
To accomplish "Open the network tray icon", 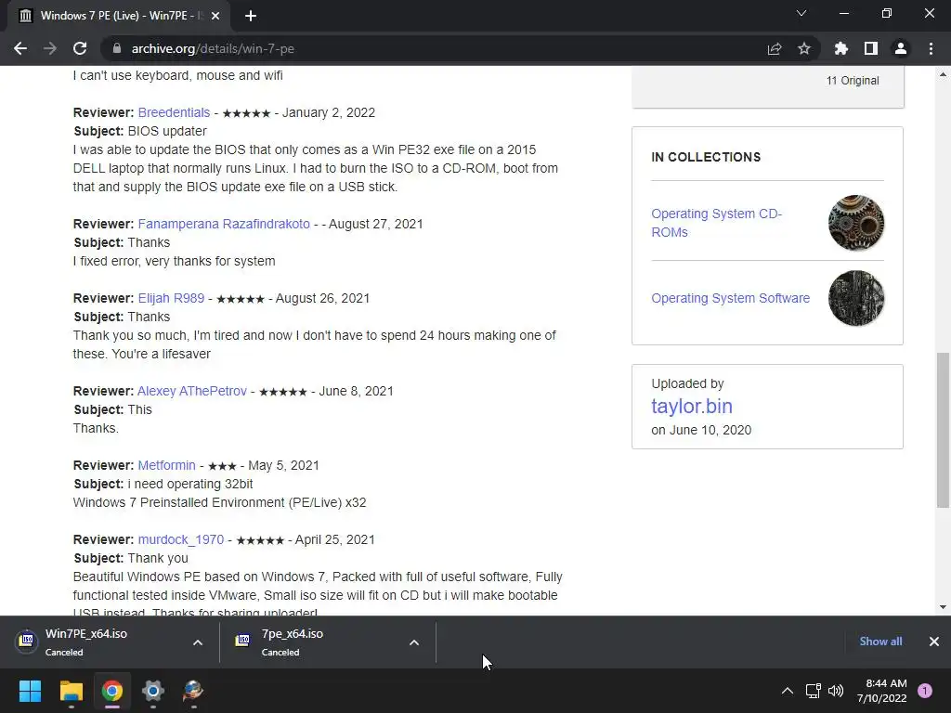I will (813, 691).
